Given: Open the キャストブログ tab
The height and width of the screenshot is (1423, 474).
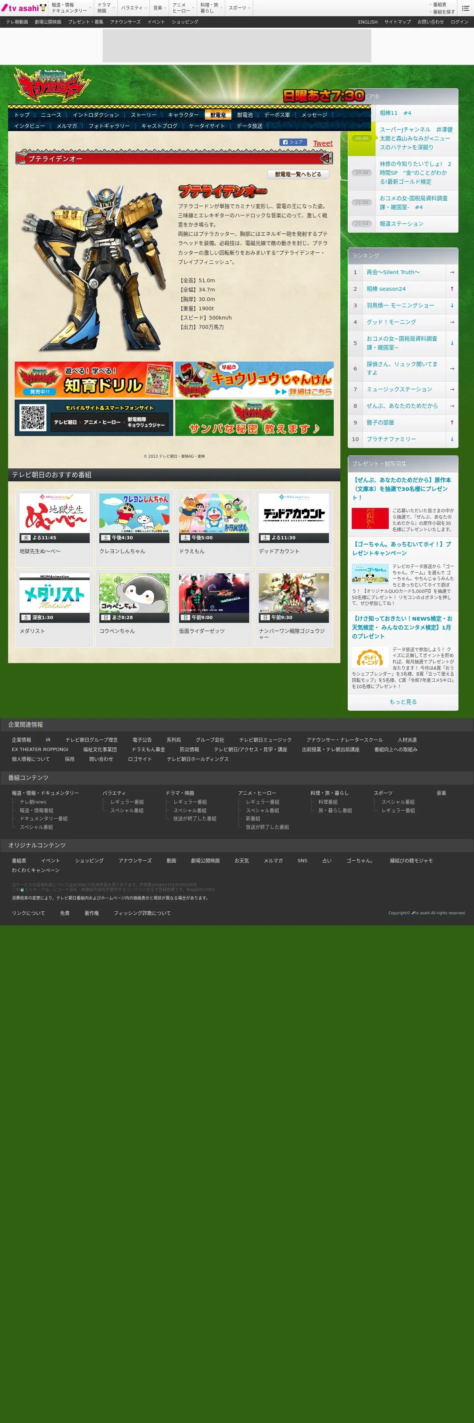Looking at the screenshot, I should point(159,126).
